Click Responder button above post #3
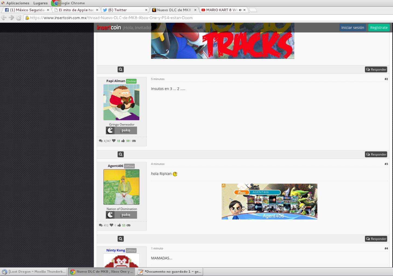393x276 pixels. point(376,154)
